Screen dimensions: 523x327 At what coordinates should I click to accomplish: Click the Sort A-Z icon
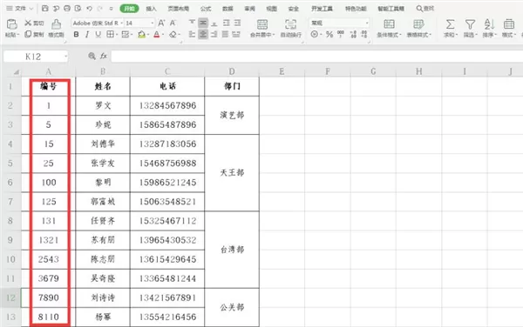[489, 24]
